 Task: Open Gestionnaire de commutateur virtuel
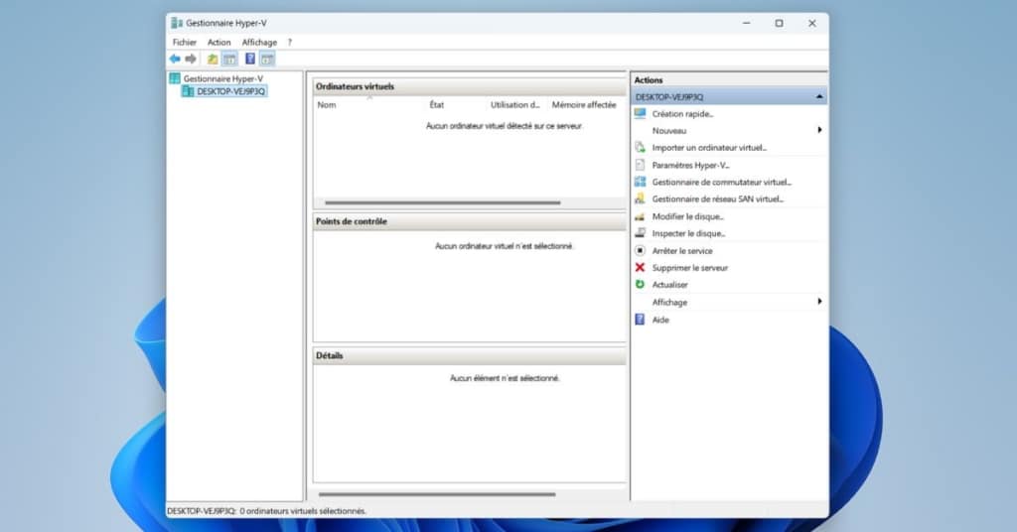click(x=721, y=182)
